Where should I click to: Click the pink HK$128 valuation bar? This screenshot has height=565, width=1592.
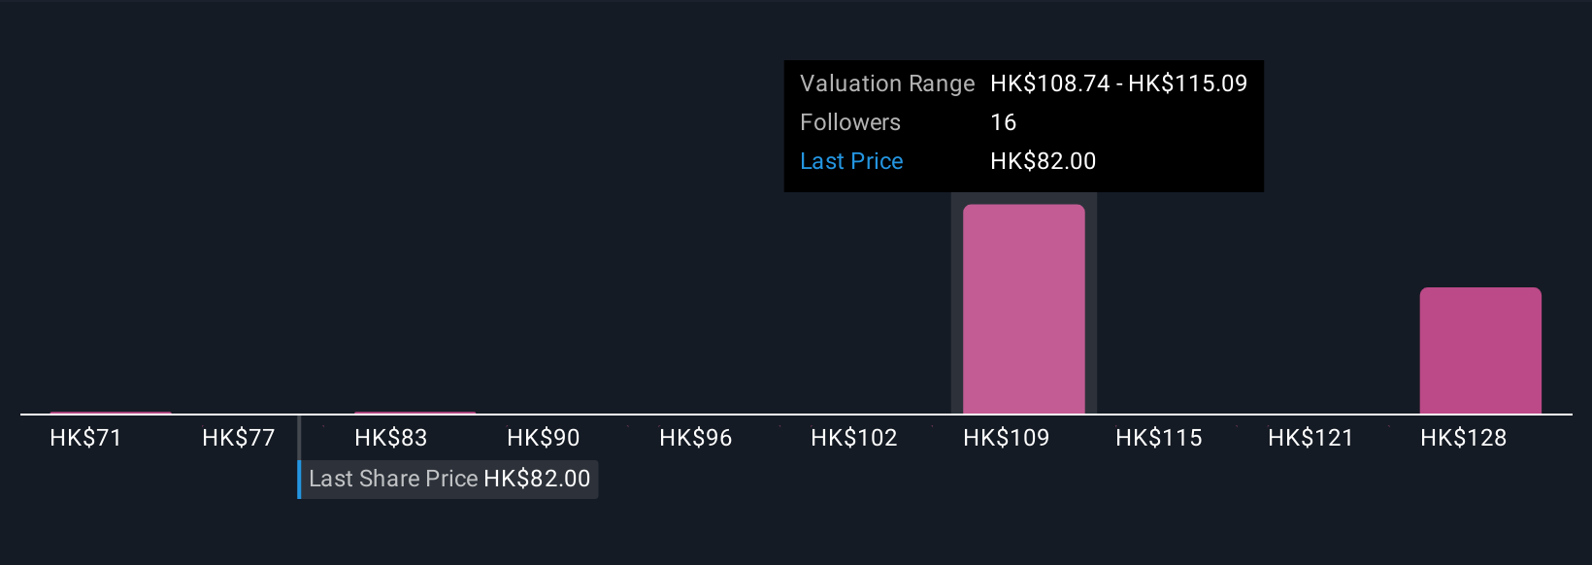coord(1480,350)
